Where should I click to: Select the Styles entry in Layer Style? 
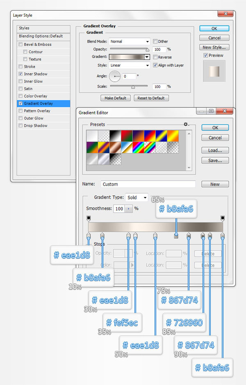click(43, 29)
